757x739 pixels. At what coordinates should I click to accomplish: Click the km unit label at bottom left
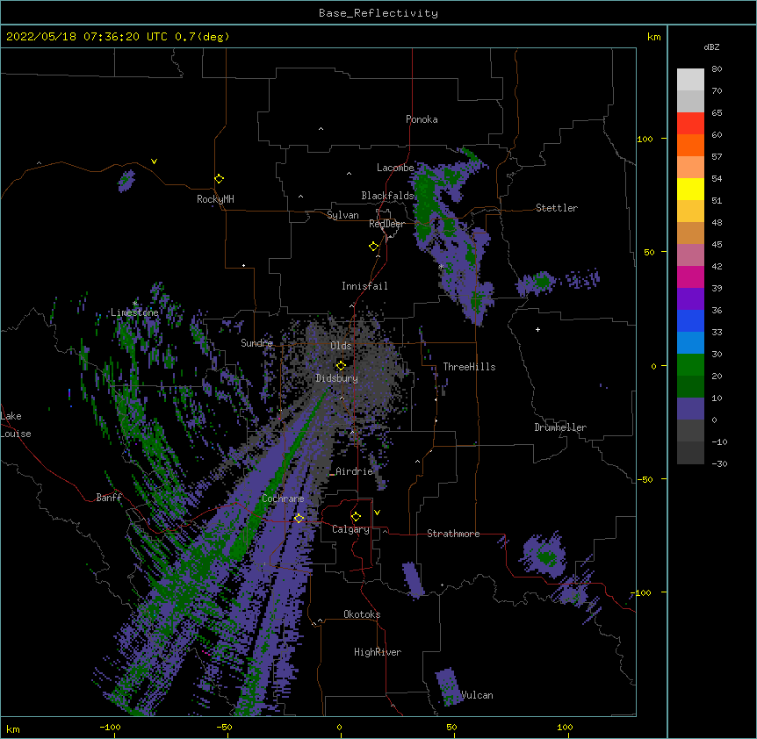[x=12, y=729]
